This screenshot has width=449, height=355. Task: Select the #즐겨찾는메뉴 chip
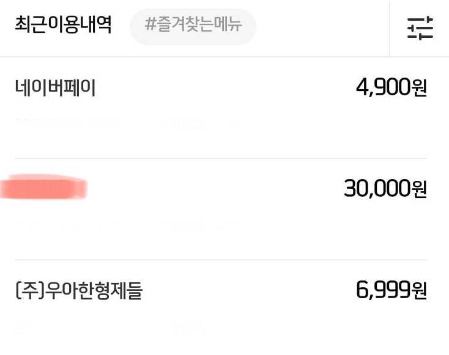click(193, 27)
